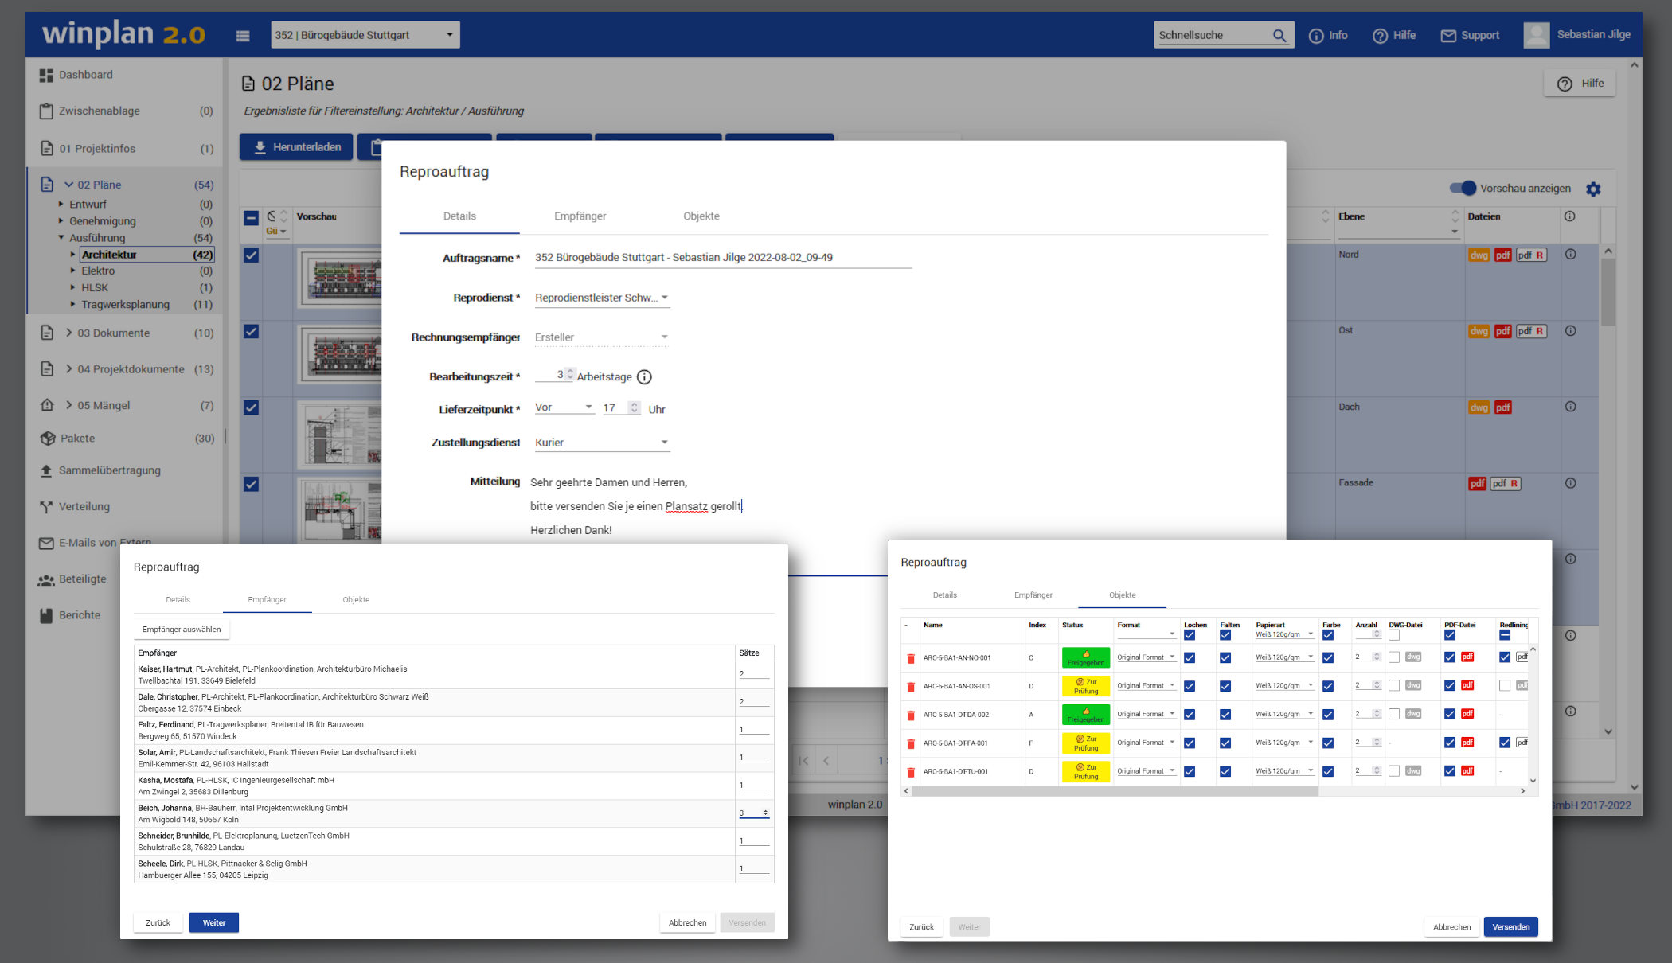Click the pdf R redlining icon in Fassade row
1672x963 pixels.
[x=1505, y=483]
